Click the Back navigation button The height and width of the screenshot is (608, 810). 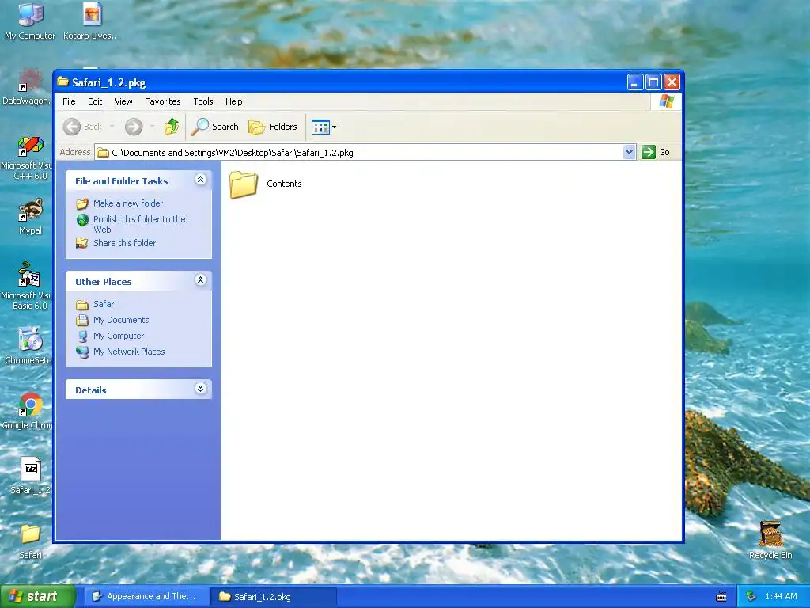pos(82,127)
